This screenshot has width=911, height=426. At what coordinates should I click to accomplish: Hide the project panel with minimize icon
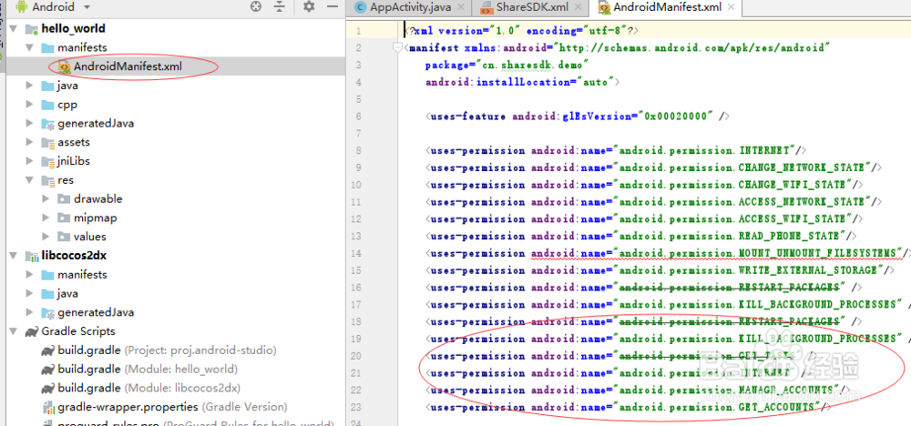(333, 7)
